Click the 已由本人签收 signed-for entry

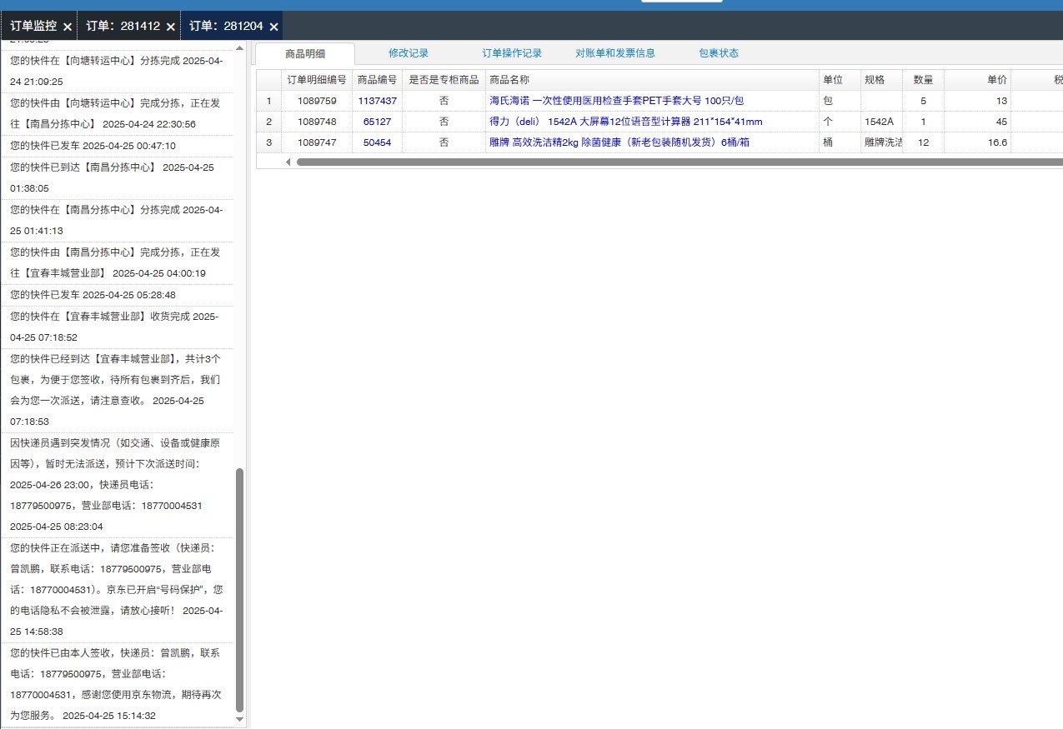click(117, 684)
